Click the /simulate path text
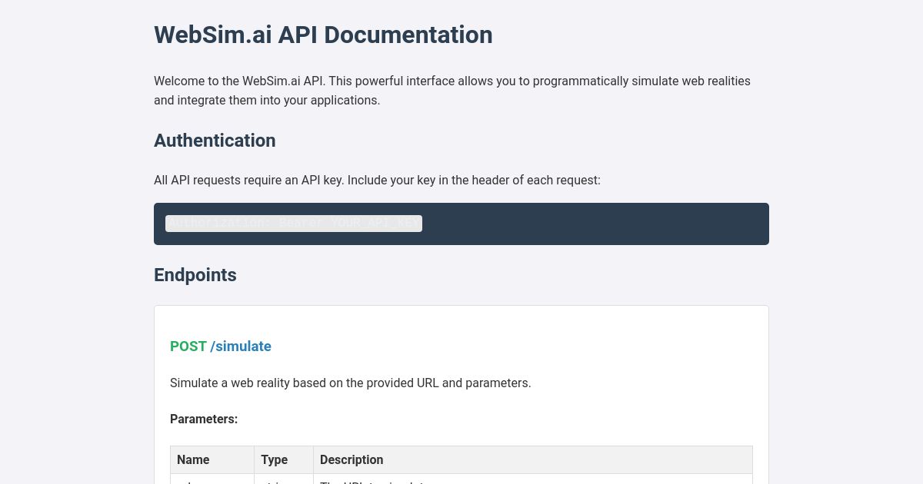Image resolution: width=923 pixels, height=484 pixels. [241, 346]
